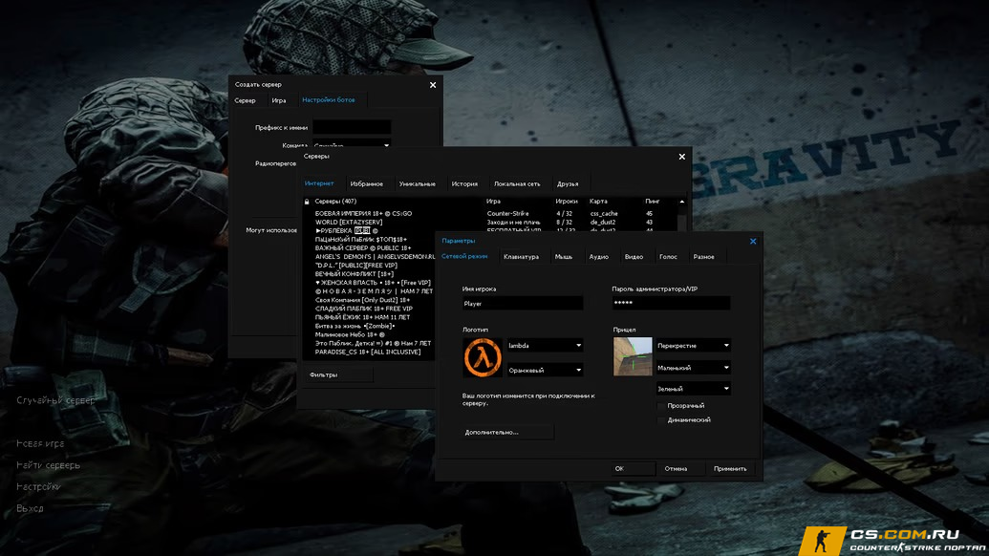Switch to the Клавиатура tab
The image size is (989, 556).
pyautogui.click(x=521, y=257)
